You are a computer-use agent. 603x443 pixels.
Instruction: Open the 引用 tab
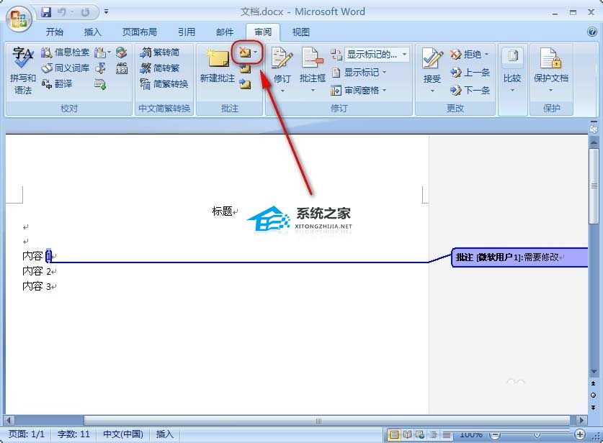[x=187, y=32]
